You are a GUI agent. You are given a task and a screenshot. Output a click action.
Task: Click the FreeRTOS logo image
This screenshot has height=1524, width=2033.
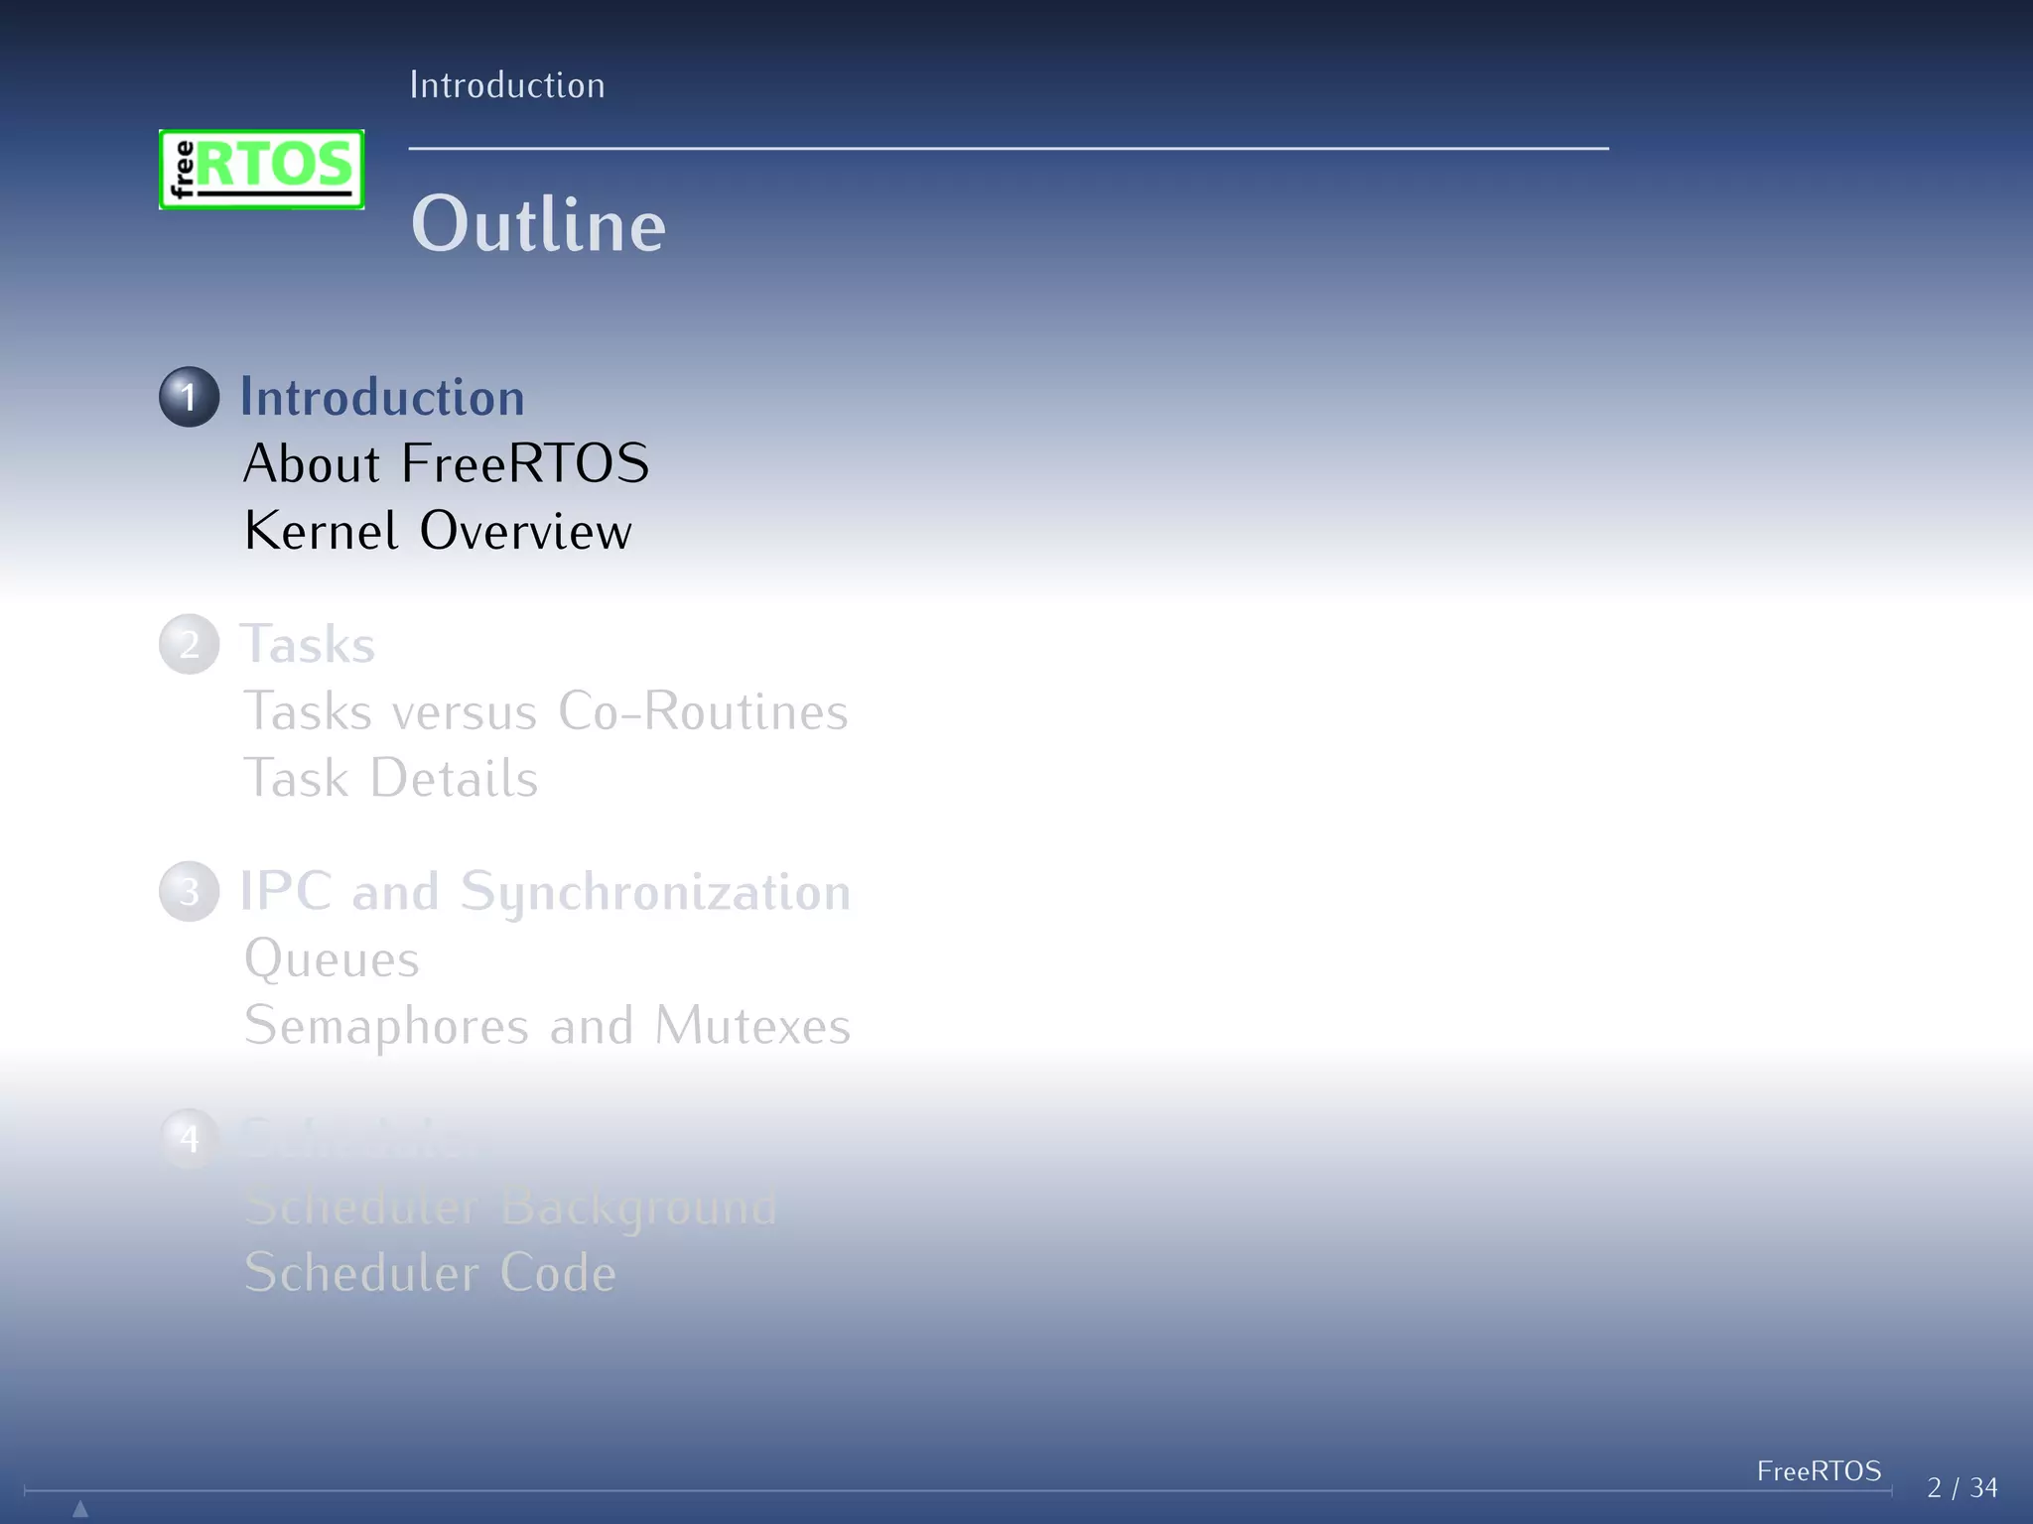click(262, 170)
